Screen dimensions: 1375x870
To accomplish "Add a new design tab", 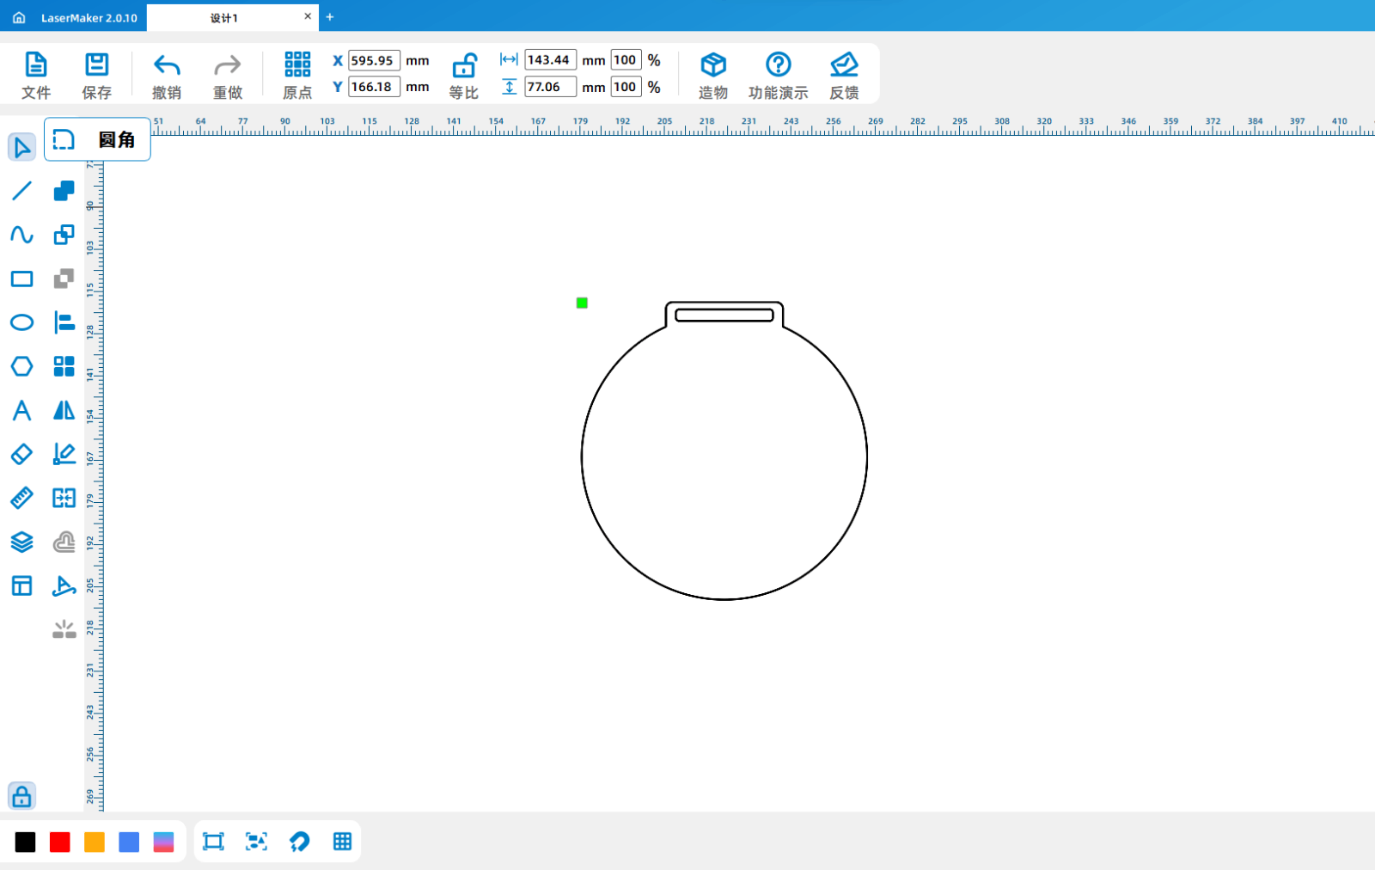I will (330, 17).
